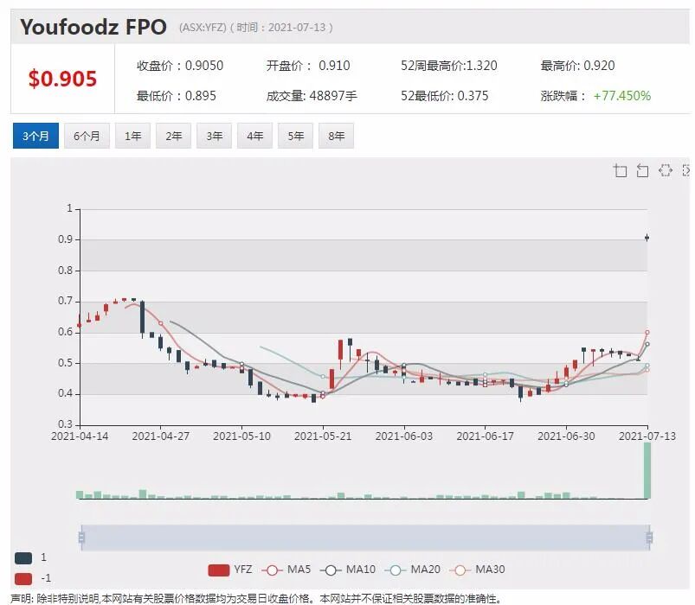The image size is (695, 605).
Task: Grab the left handle of data-zoom slider
Action: 81,538
